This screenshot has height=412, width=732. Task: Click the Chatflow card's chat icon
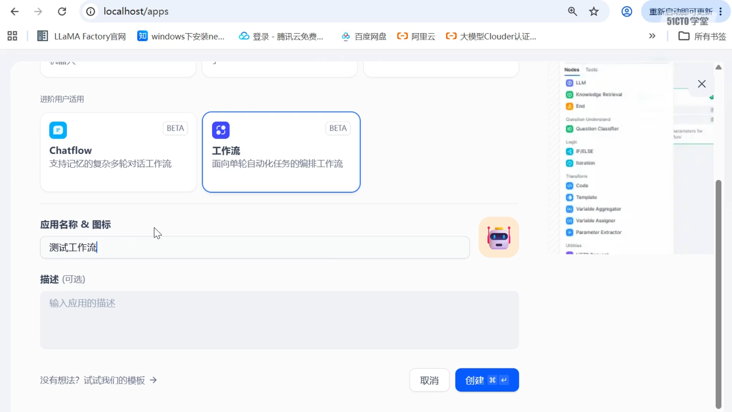click(x=58, y=130)
